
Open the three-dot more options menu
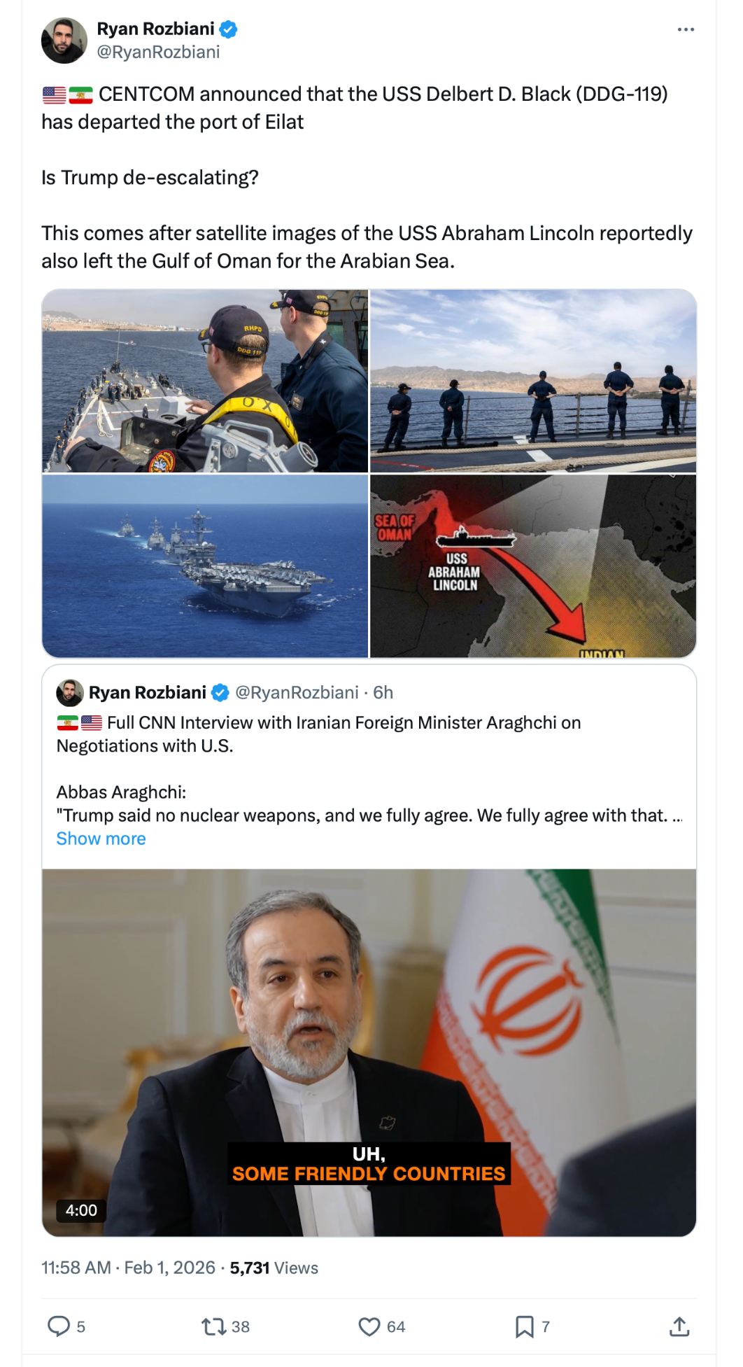pyautogui.click(x=686, y=29)
